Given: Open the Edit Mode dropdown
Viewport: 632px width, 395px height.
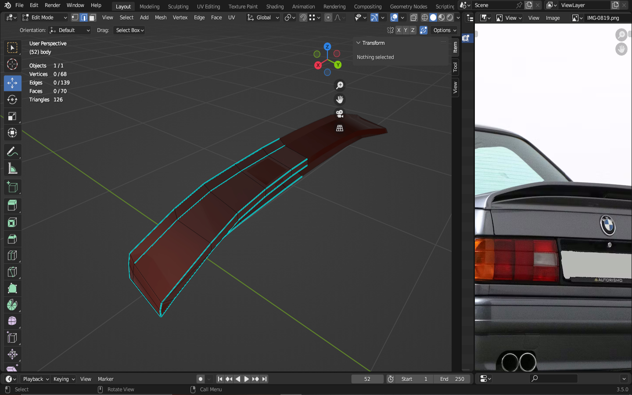Looking at the screenshot, I should (44, 18).
